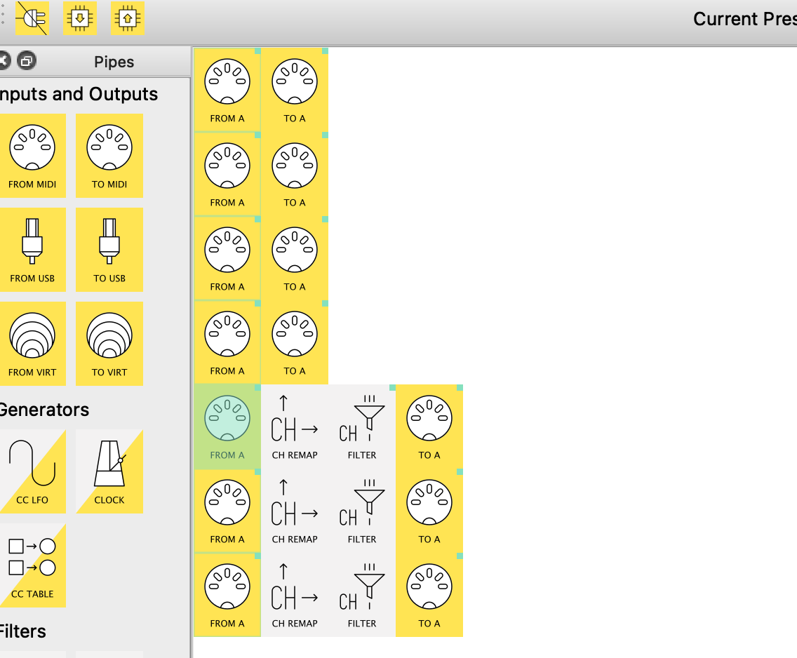Select CH REMAP next to highlighted FROM A
797x658 pixels.
coord(295,427)
